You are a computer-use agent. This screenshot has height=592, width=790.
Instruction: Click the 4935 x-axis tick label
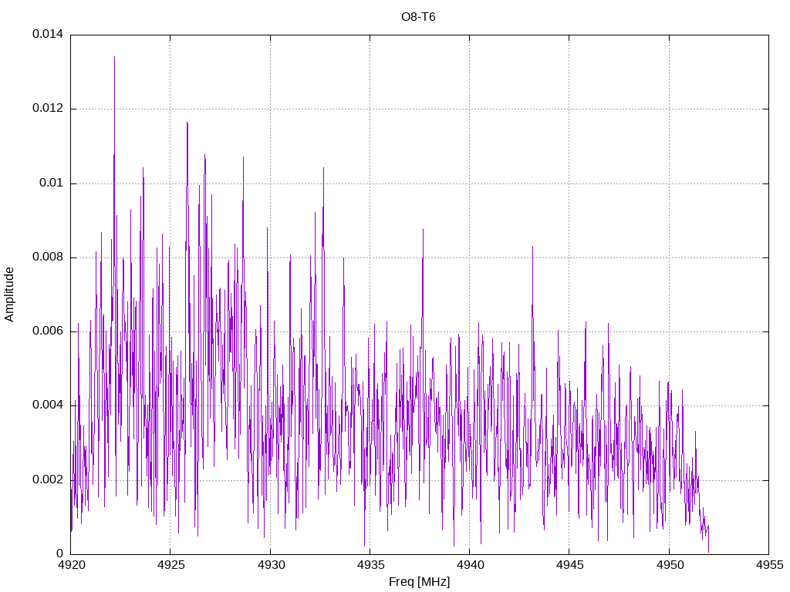point(370,565)
